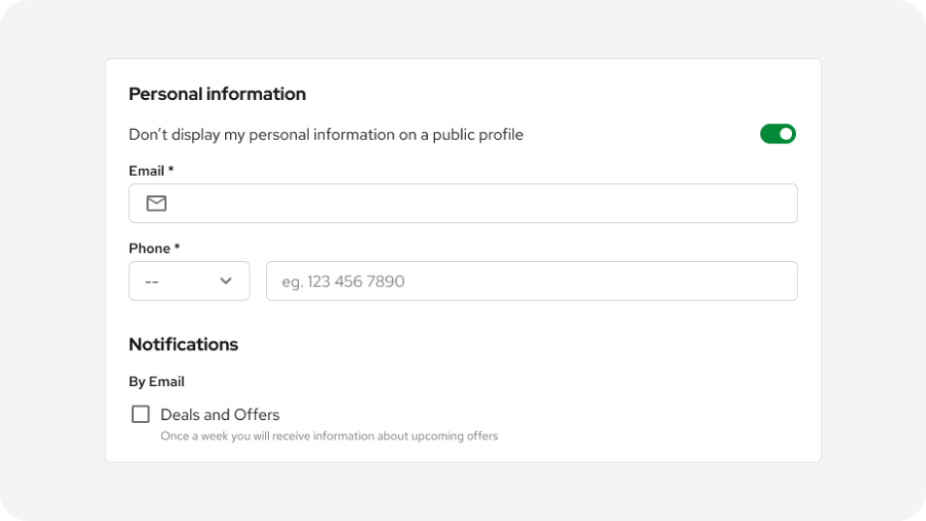Viewport: 926px width, 521px height.
Task: Click the phone number field showing 123 456 7890
Action: pos(532,280)
